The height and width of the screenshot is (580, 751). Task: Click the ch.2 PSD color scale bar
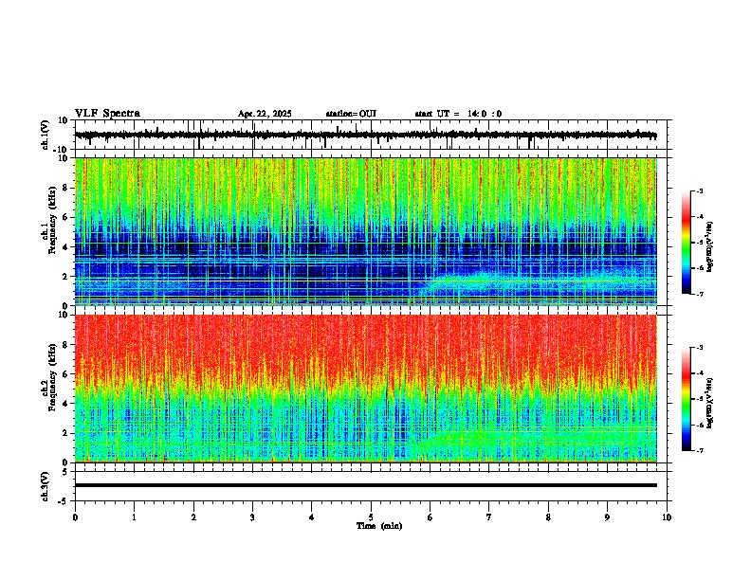686,399
